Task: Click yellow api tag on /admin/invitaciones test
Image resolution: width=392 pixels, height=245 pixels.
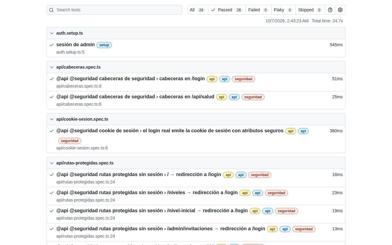Action: tap(272, 229)
